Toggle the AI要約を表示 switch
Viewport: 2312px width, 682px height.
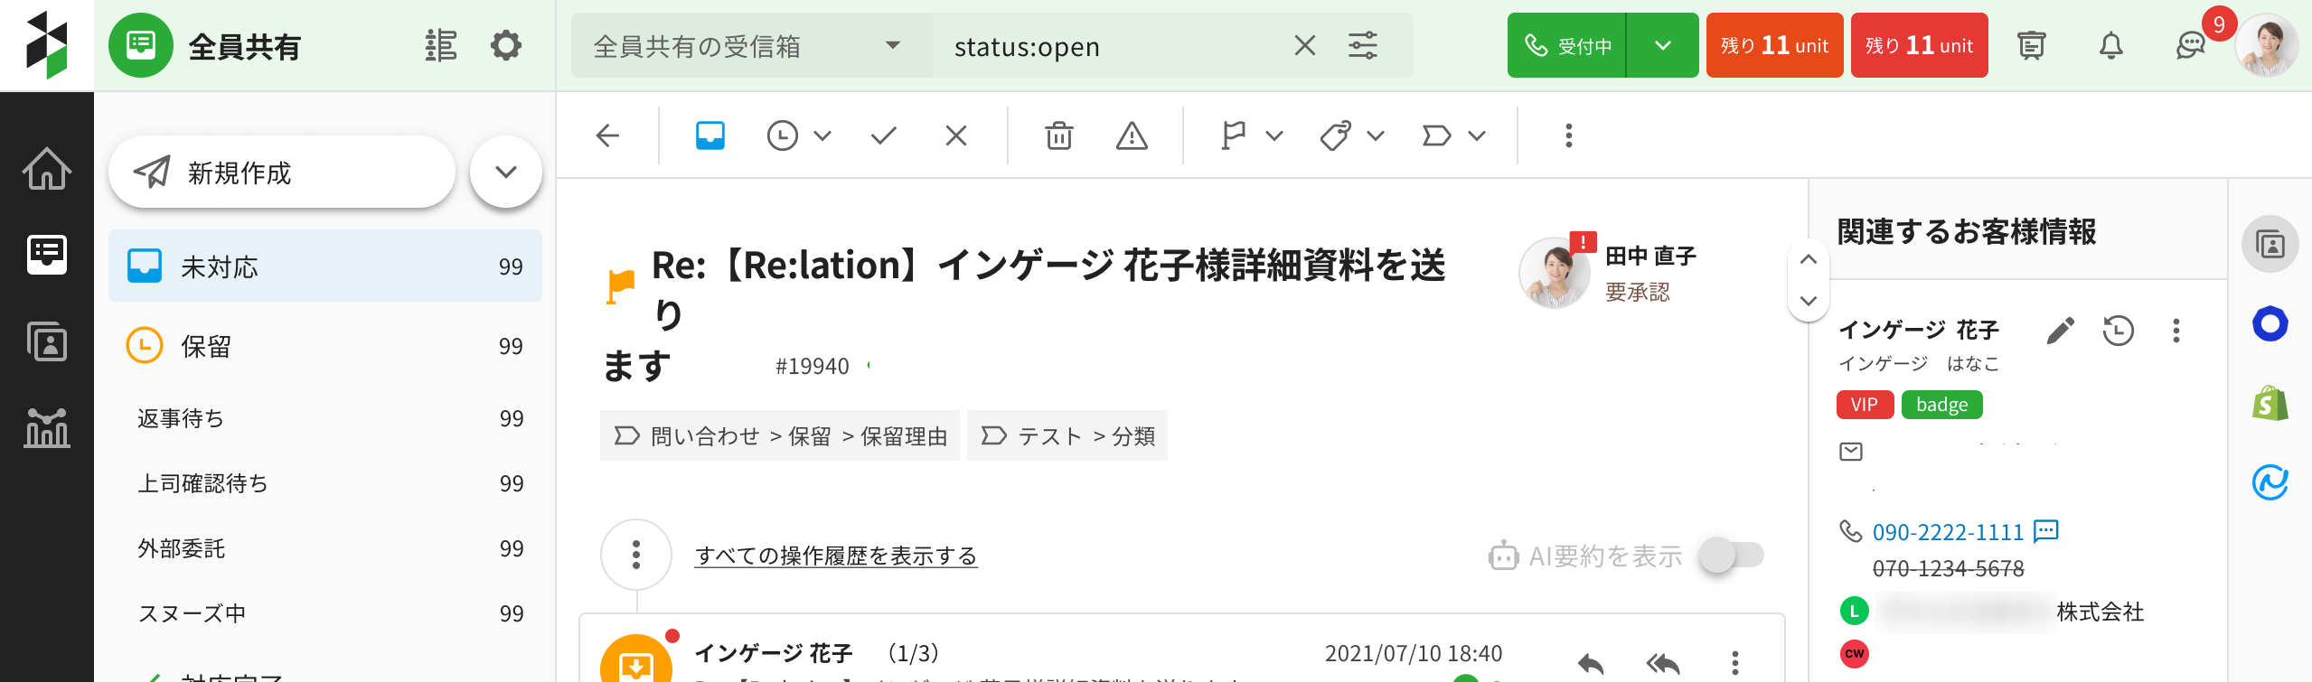pyautogui.click(x=1730, y=555)
